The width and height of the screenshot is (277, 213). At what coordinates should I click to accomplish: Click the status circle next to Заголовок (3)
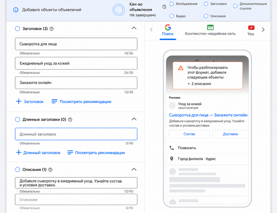(18, 29)
